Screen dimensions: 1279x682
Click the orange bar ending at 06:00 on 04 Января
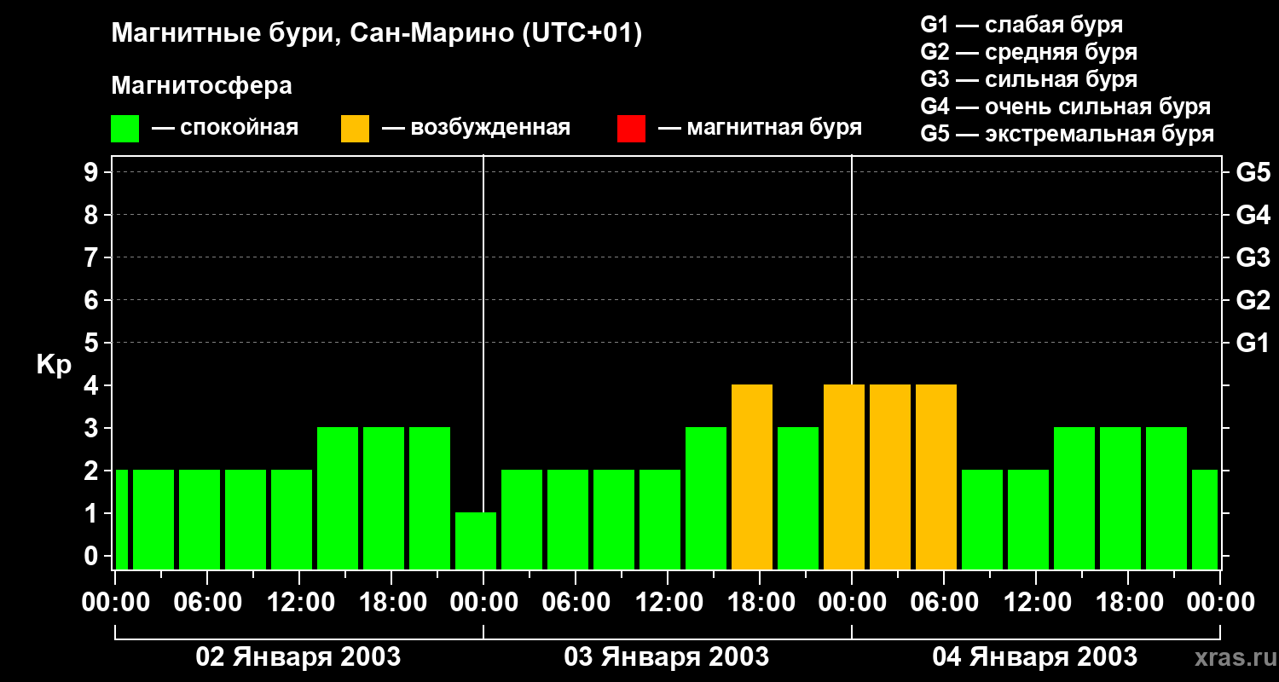tap(936, 477)
